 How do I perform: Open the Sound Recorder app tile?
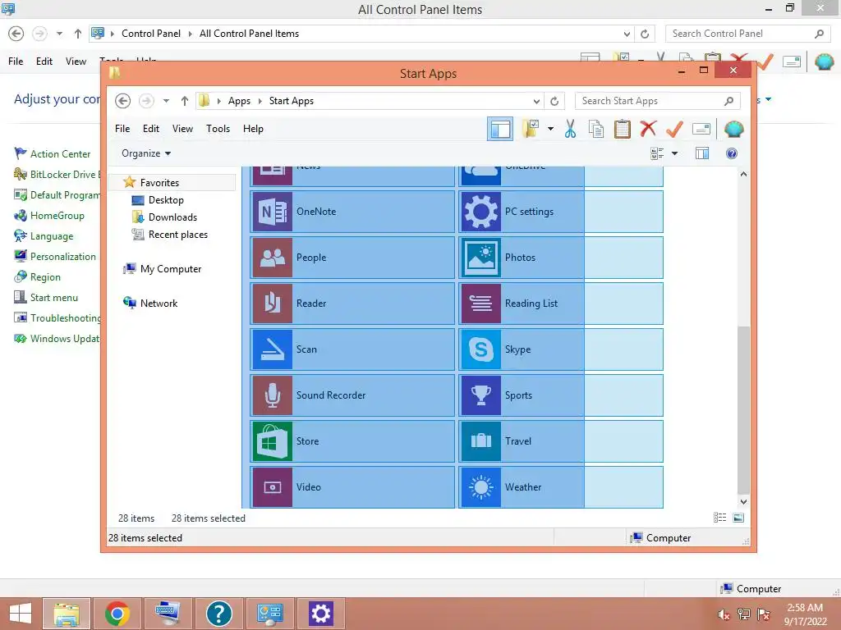click(x=352, y=396)
